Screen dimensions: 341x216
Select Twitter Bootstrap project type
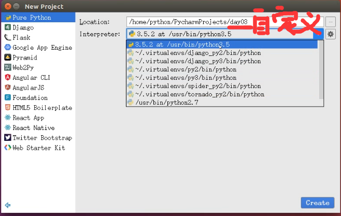coord(38,138)
